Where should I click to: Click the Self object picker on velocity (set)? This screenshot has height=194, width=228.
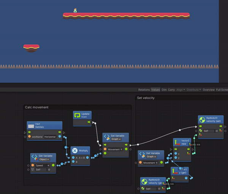(217, 131)
